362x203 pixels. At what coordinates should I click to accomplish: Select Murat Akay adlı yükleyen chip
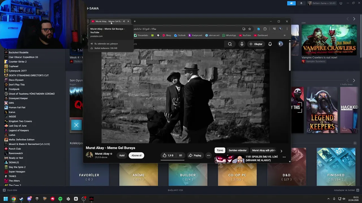click(264, 151)
